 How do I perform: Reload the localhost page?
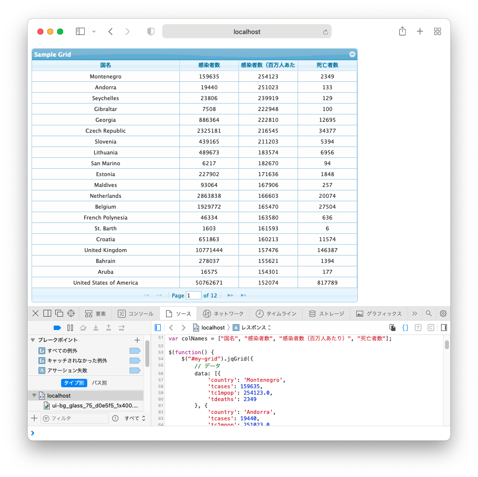pos(325,32)
